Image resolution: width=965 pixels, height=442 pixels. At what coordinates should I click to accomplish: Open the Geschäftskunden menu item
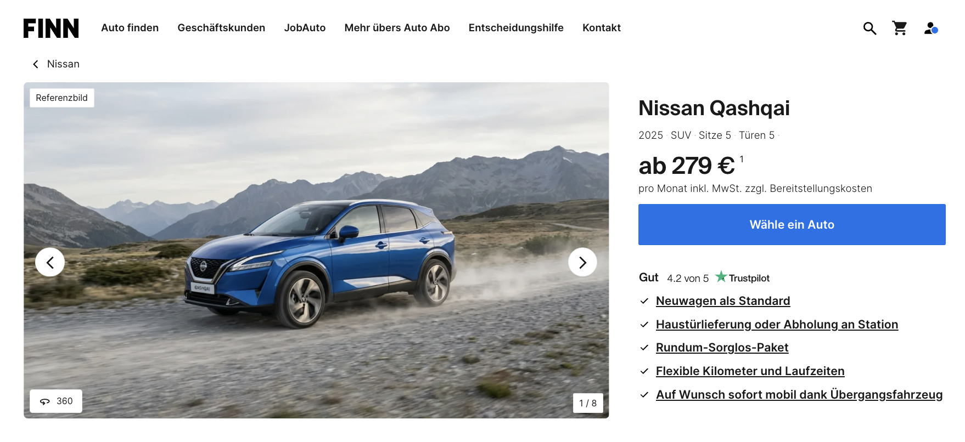221,28
